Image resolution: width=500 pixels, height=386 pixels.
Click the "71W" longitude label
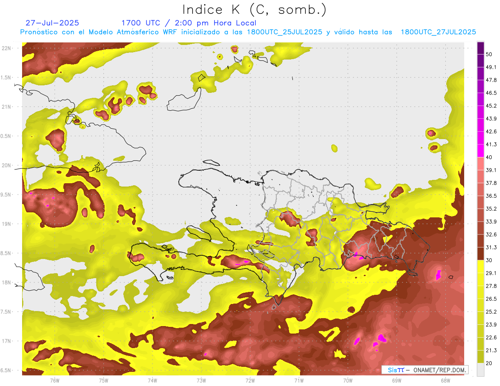tap(299, 380)
